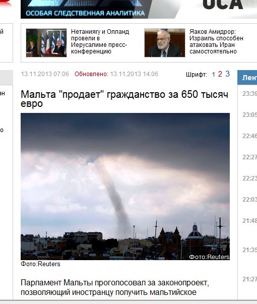Screen dimensions: 257x304
Task: Open the Yaakov Amidror photo thumbnail
Action: [165, 43]
